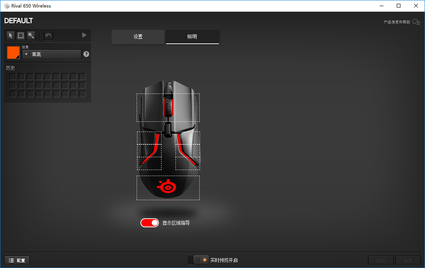The width and height of the screenshot is (425, 268).
Task: Click the first empty history color slot
Action: coord(13,76)
